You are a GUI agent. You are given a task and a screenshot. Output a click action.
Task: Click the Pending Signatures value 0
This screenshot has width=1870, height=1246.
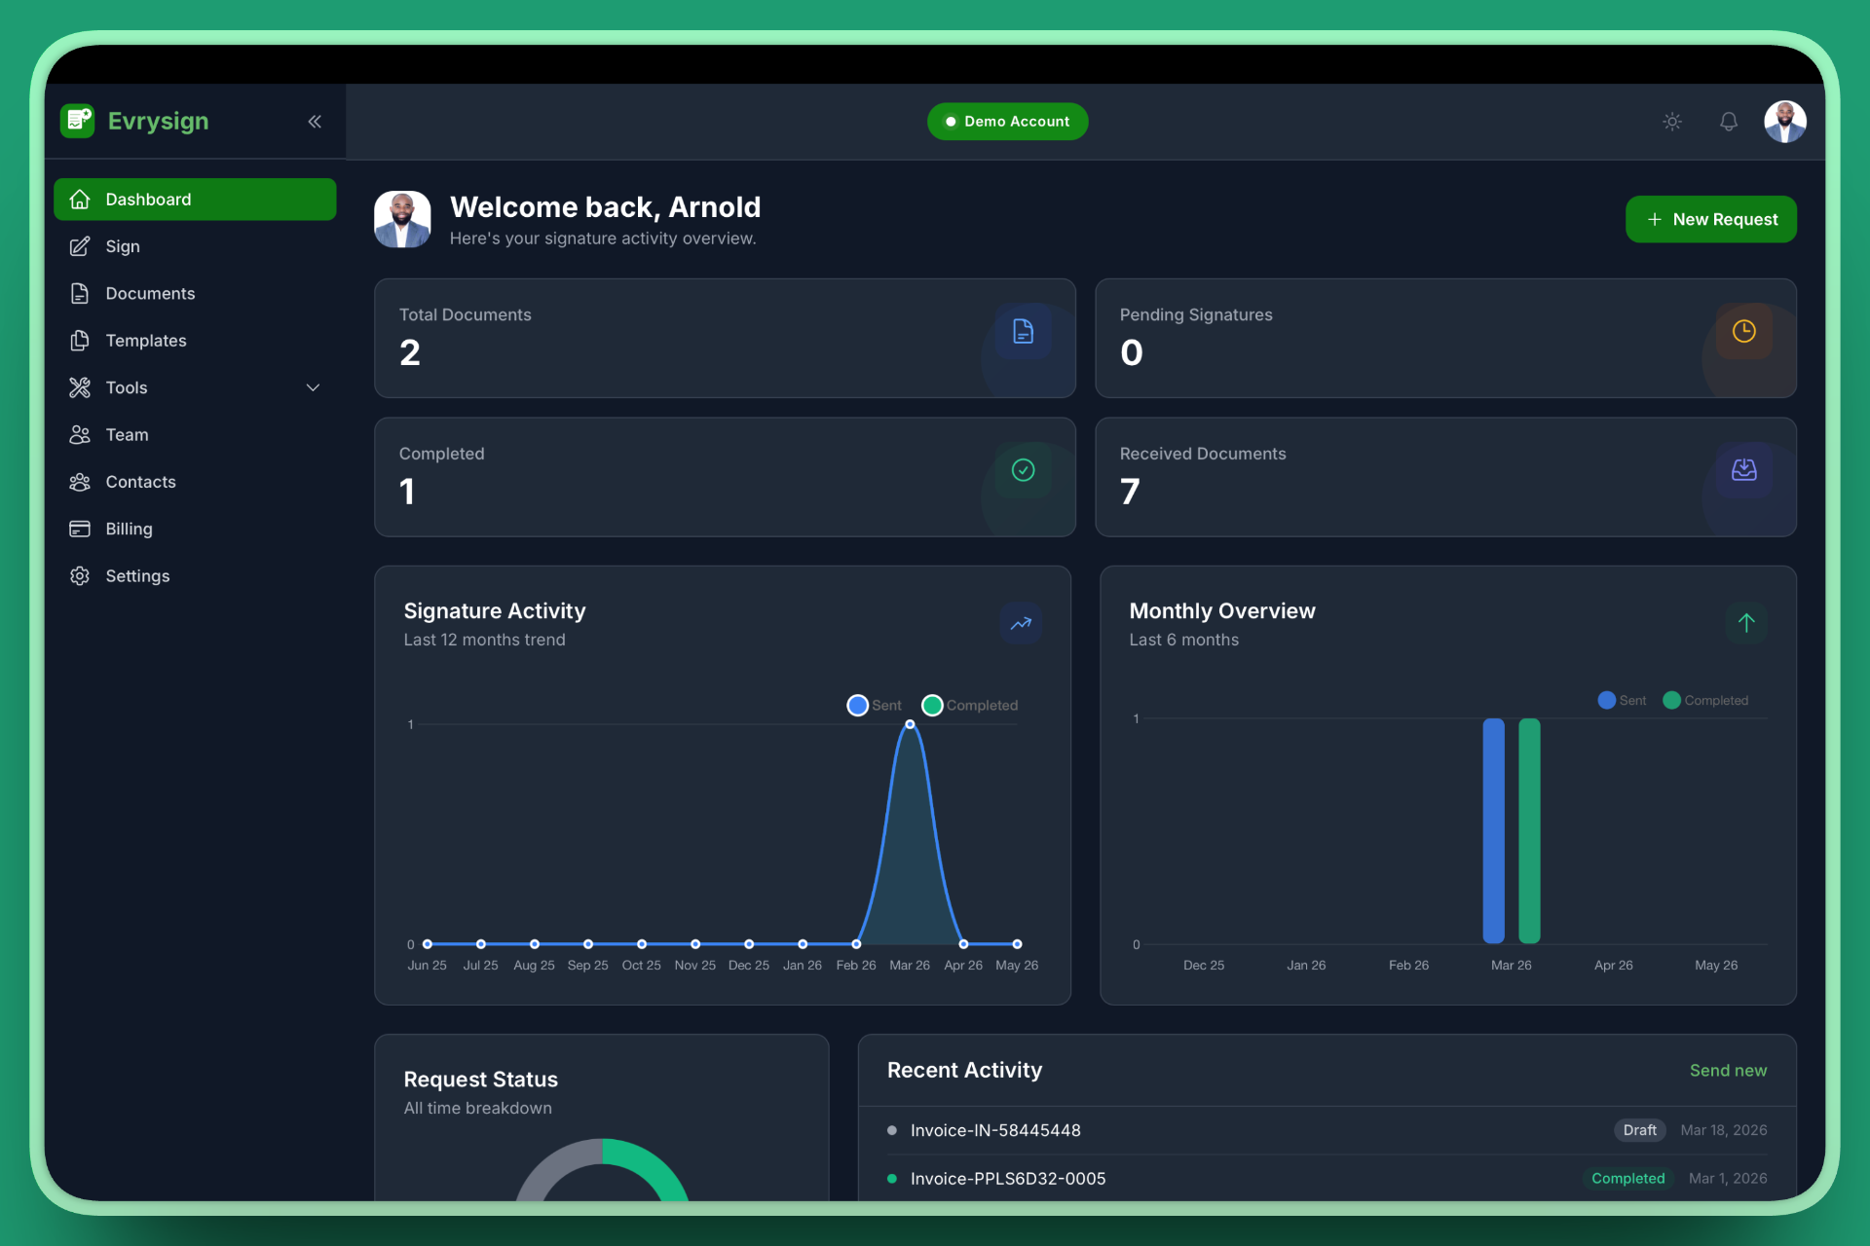tap(1132, 352)
